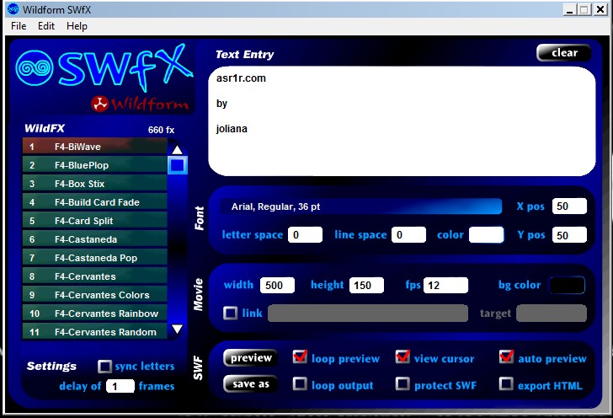This screenshot has width=613, height=418.
Task: Toggle the link checkbox in Movie
Action: 230,313
